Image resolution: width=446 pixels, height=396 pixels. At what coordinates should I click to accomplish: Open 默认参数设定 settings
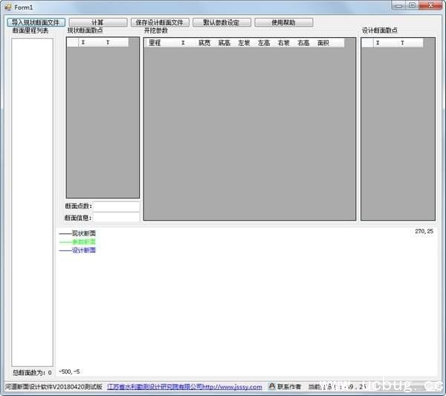222,22
